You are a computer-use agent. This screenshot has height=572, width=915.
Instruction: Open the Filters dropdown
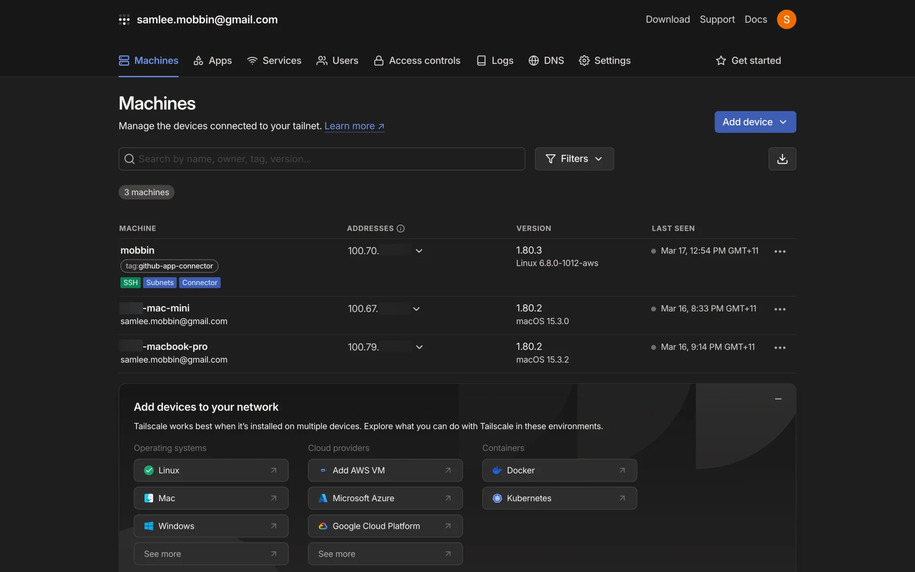pyautogui.click(x=574, y=159)
